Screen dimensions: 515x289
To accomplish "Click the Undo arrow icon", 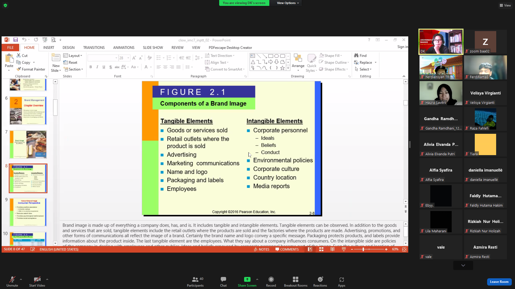I will [24, 40].
